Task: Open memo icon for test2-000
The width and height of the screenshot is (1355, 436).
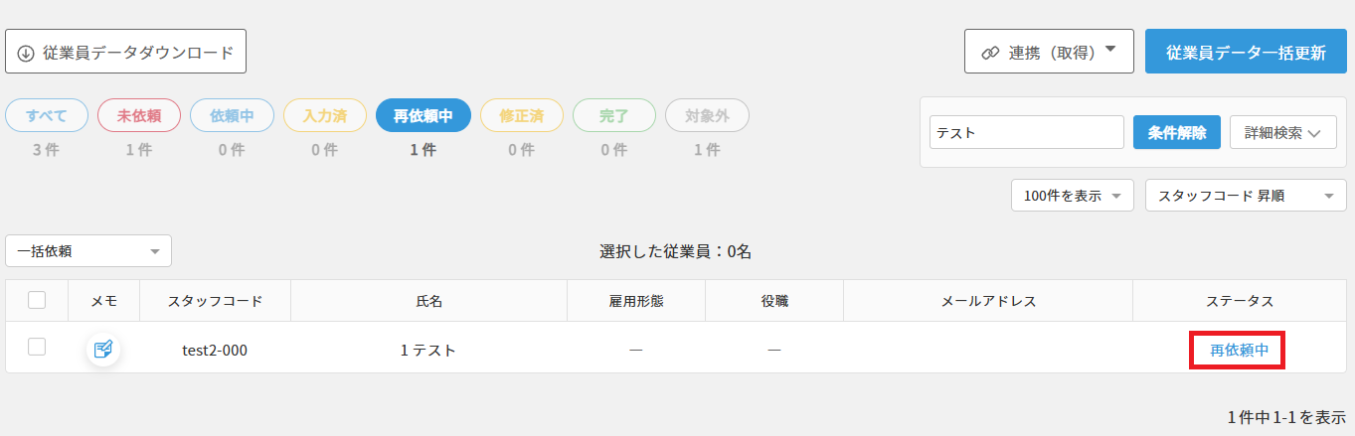Action: pyautogui.click(x=103, y=350)
